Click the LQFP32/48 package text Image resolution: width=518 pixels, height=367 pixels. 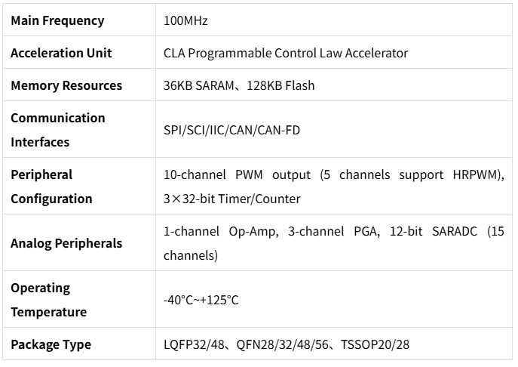[192, 345]
